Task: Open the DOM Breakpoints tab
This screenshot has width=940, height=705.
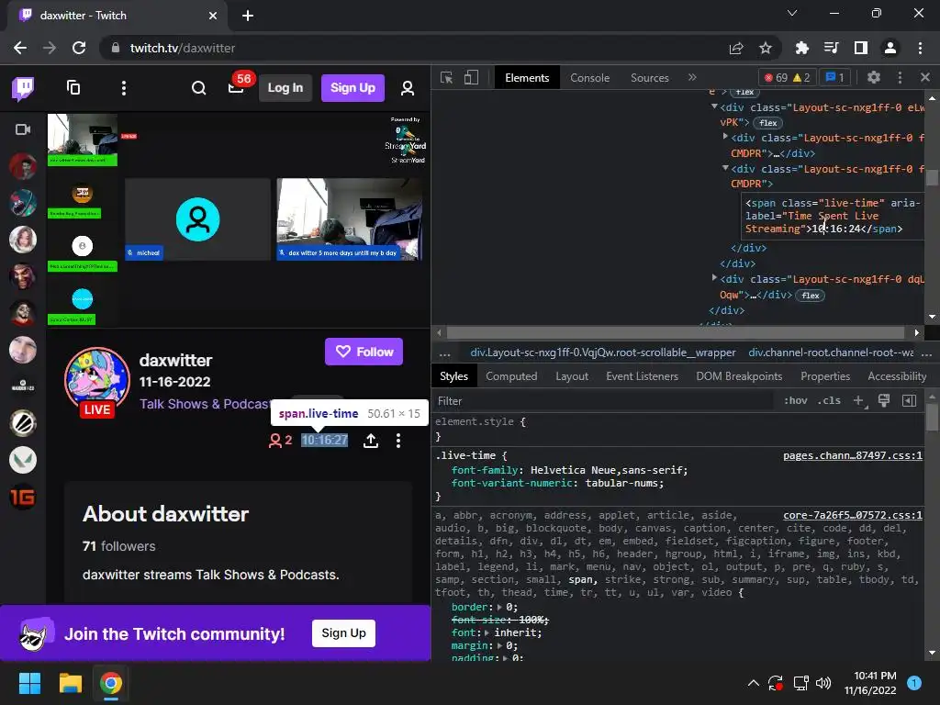Action: pos(739,376)
